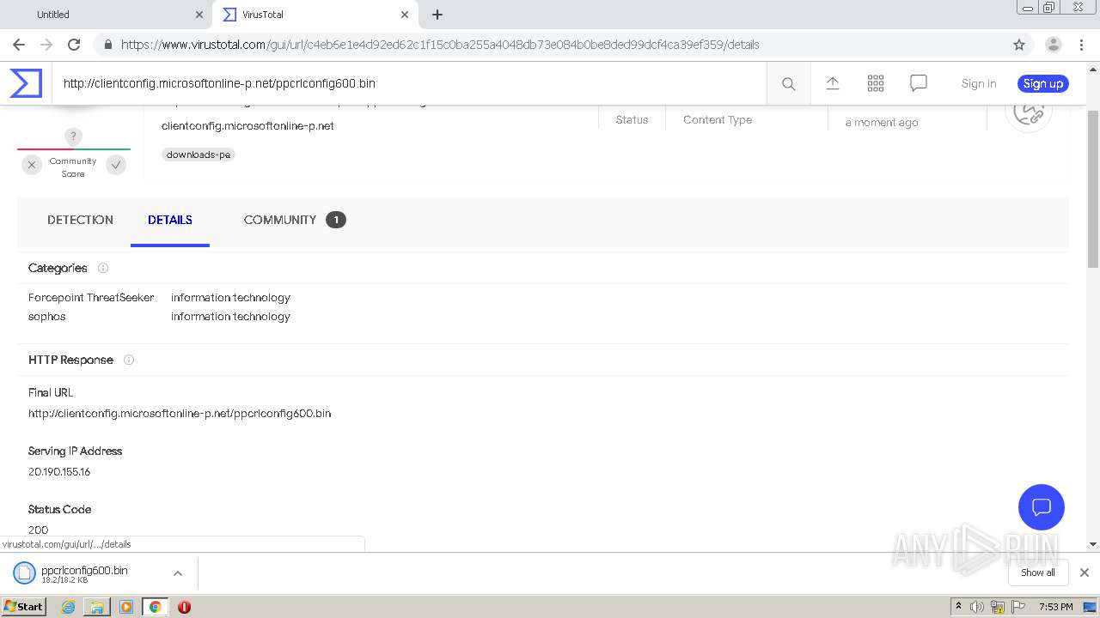Click the browser forward arrow
Screen dimensions: 1100x618
pyautogui.click(x=46, y=45)
